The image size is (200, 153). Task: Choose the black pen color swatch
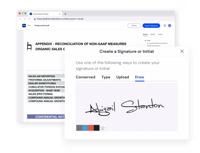[x=97, y=128]
